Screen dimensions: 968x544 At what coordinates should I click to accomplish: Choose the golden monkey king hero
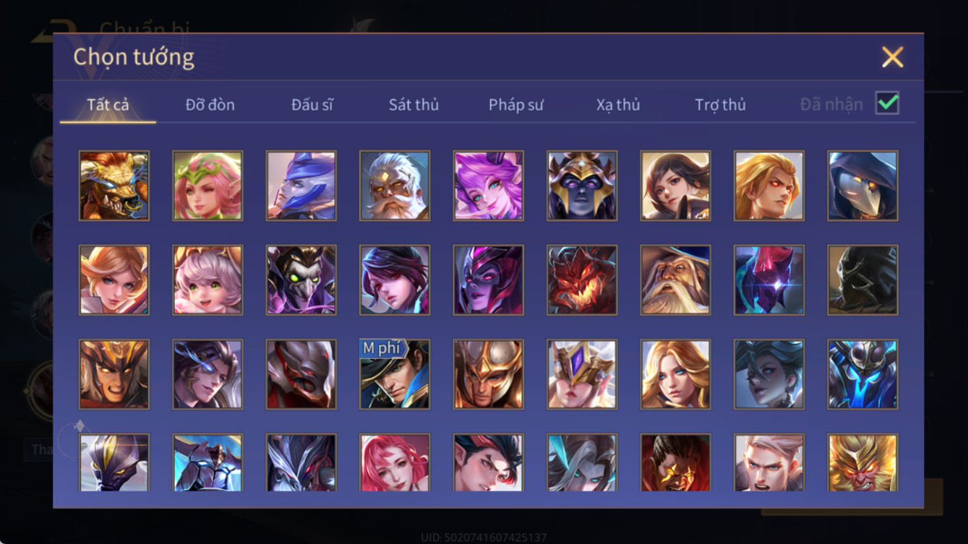[863, 462]
